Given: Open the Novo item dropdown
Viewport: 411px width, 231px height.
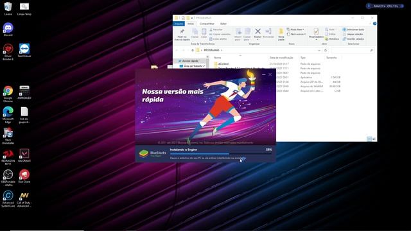Looking at the screenshot, I should pyautogui.click(x=295, y=30).
